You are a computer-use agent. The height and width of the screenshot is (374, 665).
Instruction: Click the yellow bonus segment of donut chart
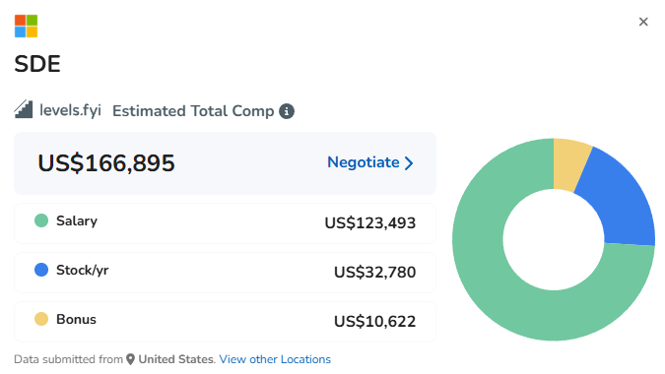569,163
